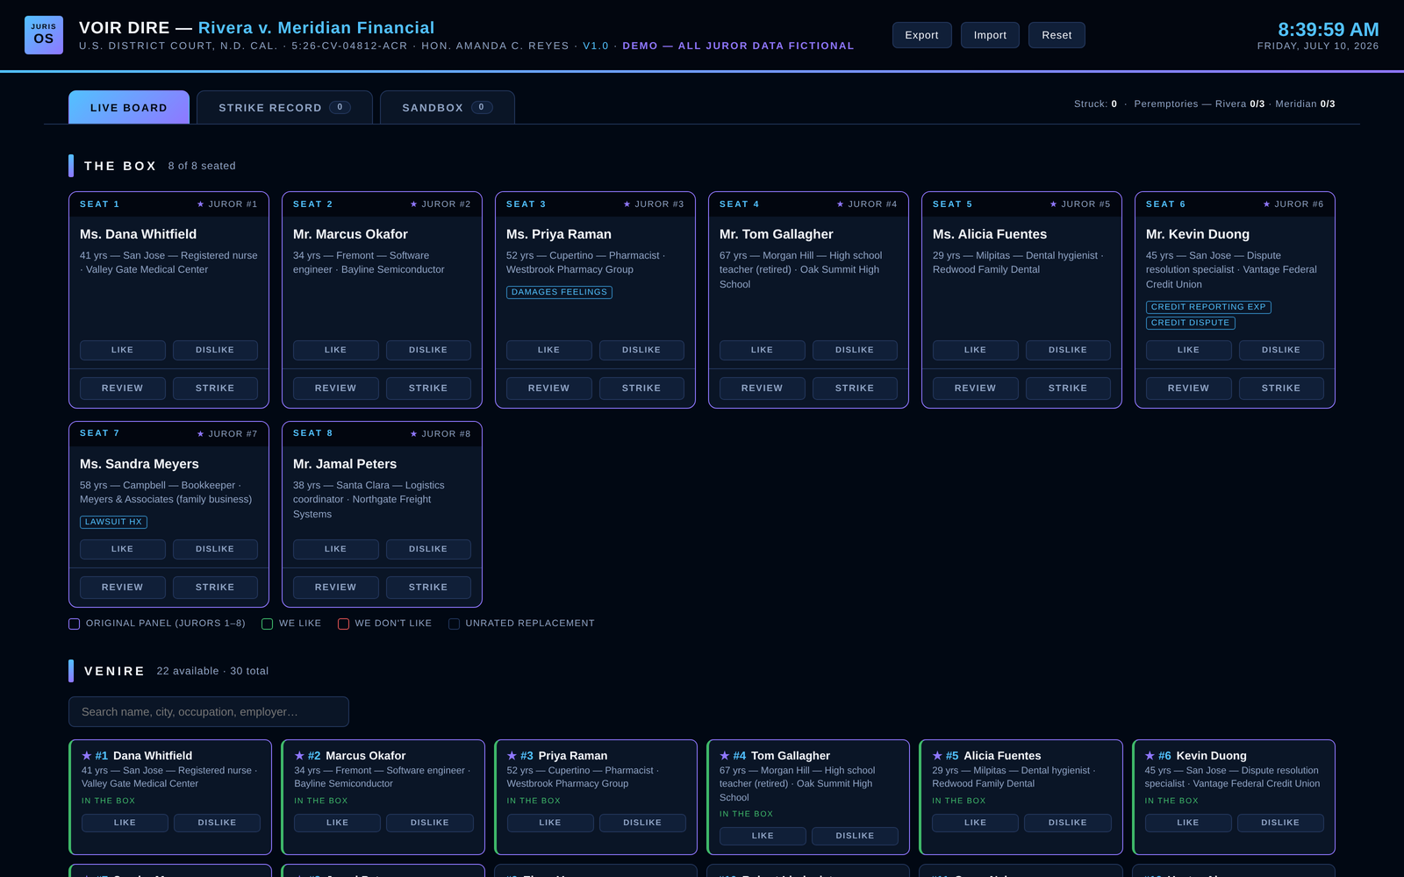Click the Lawsuit HX tag on Sandra Meyers
Viewport: 1404px width, 877px height.
[x=113, y=522]
